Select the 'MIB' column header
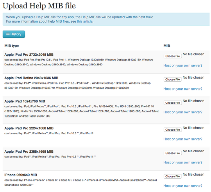 tap(167, 46)
